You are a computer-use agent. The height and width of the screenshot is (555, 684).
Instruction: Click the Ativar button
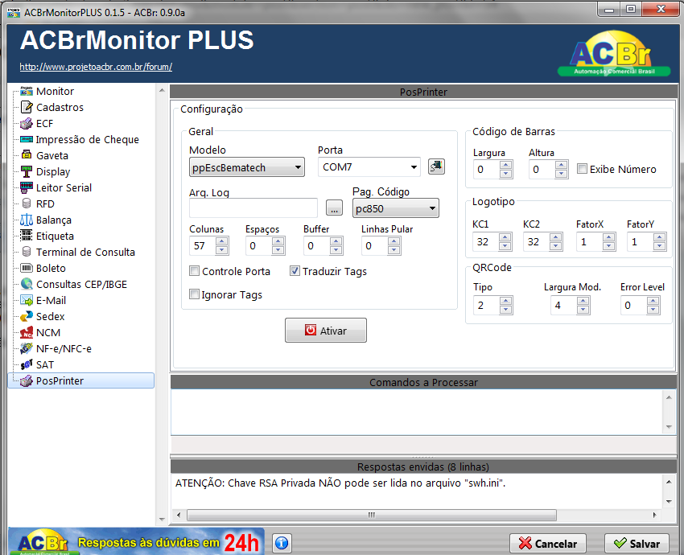(x=326, y=331)
